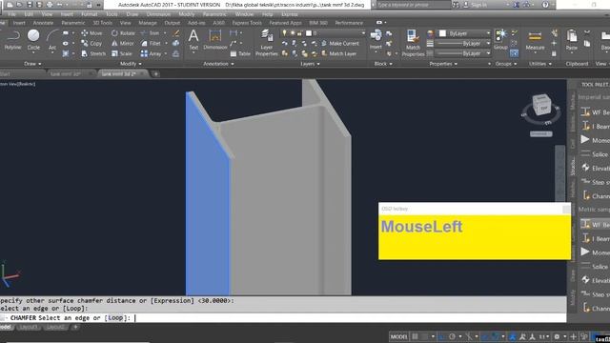
Task: Activate the Array tool
Action: [152, 53]
